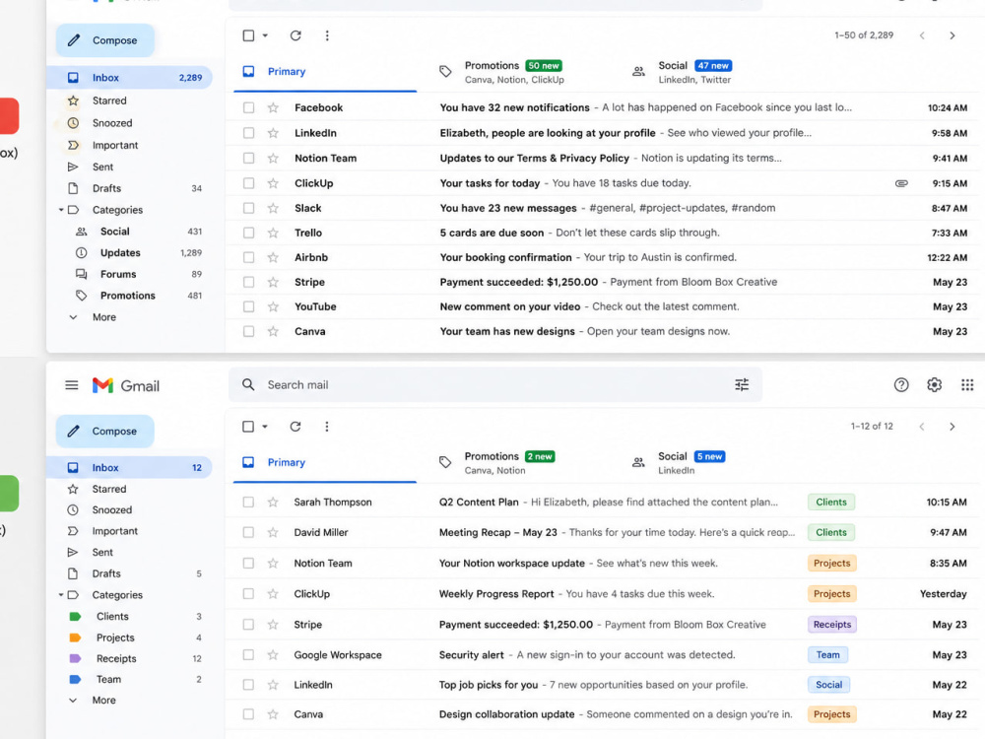Star the YouTube email
The width and height of the screenshot is (985, 739).
point(273,306)
